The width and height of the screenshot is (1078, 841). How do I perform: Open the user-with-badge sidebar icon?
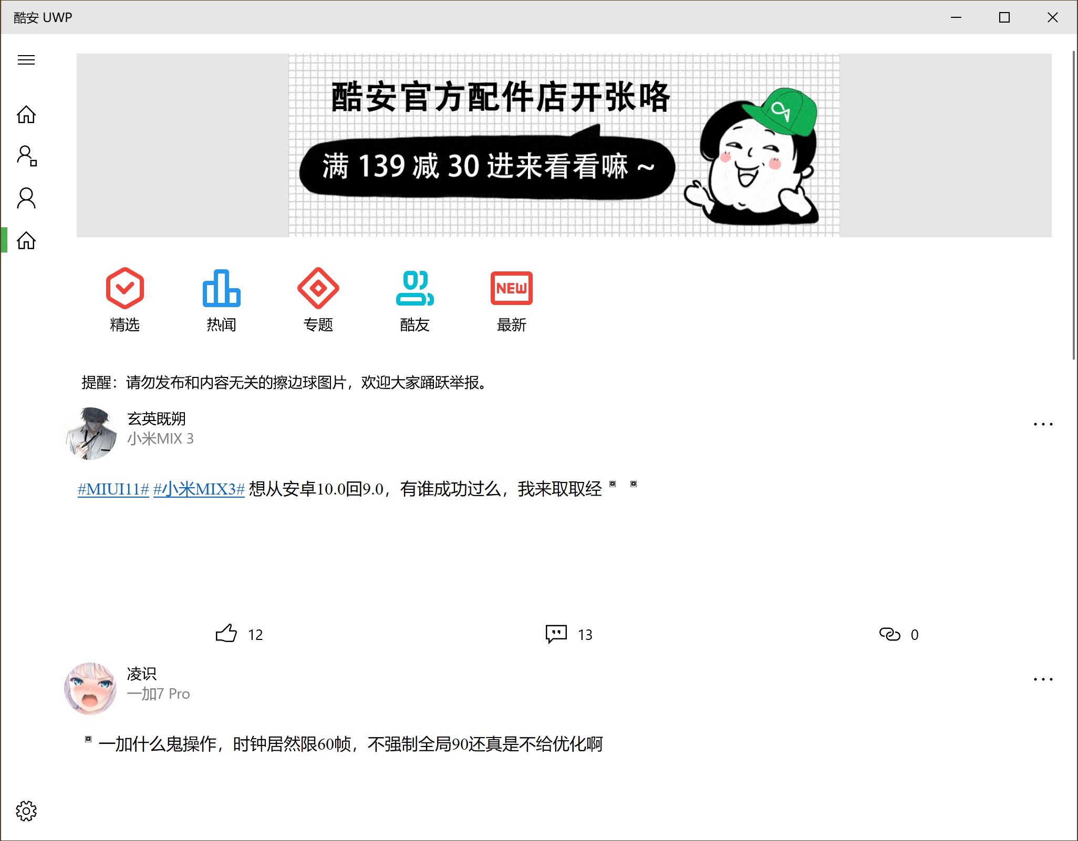tap(26, 156)
